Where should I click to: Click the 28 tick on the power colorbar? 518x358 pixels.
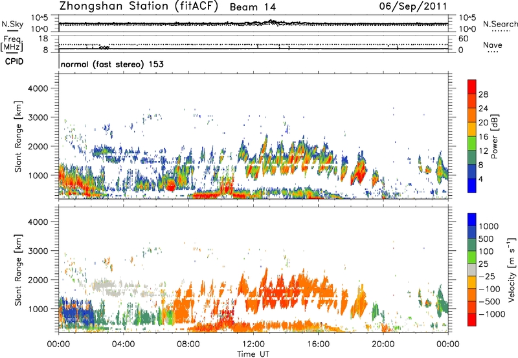click(x=483, y=94)
